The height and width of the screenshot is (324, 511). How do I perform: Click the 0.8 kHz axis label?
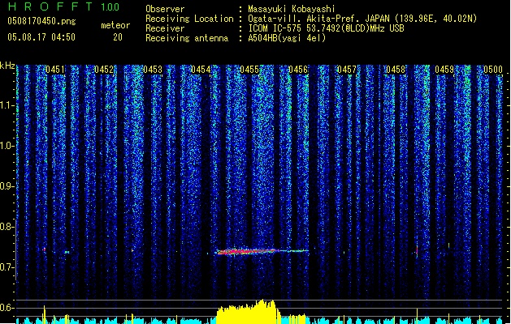coord(6,227)
